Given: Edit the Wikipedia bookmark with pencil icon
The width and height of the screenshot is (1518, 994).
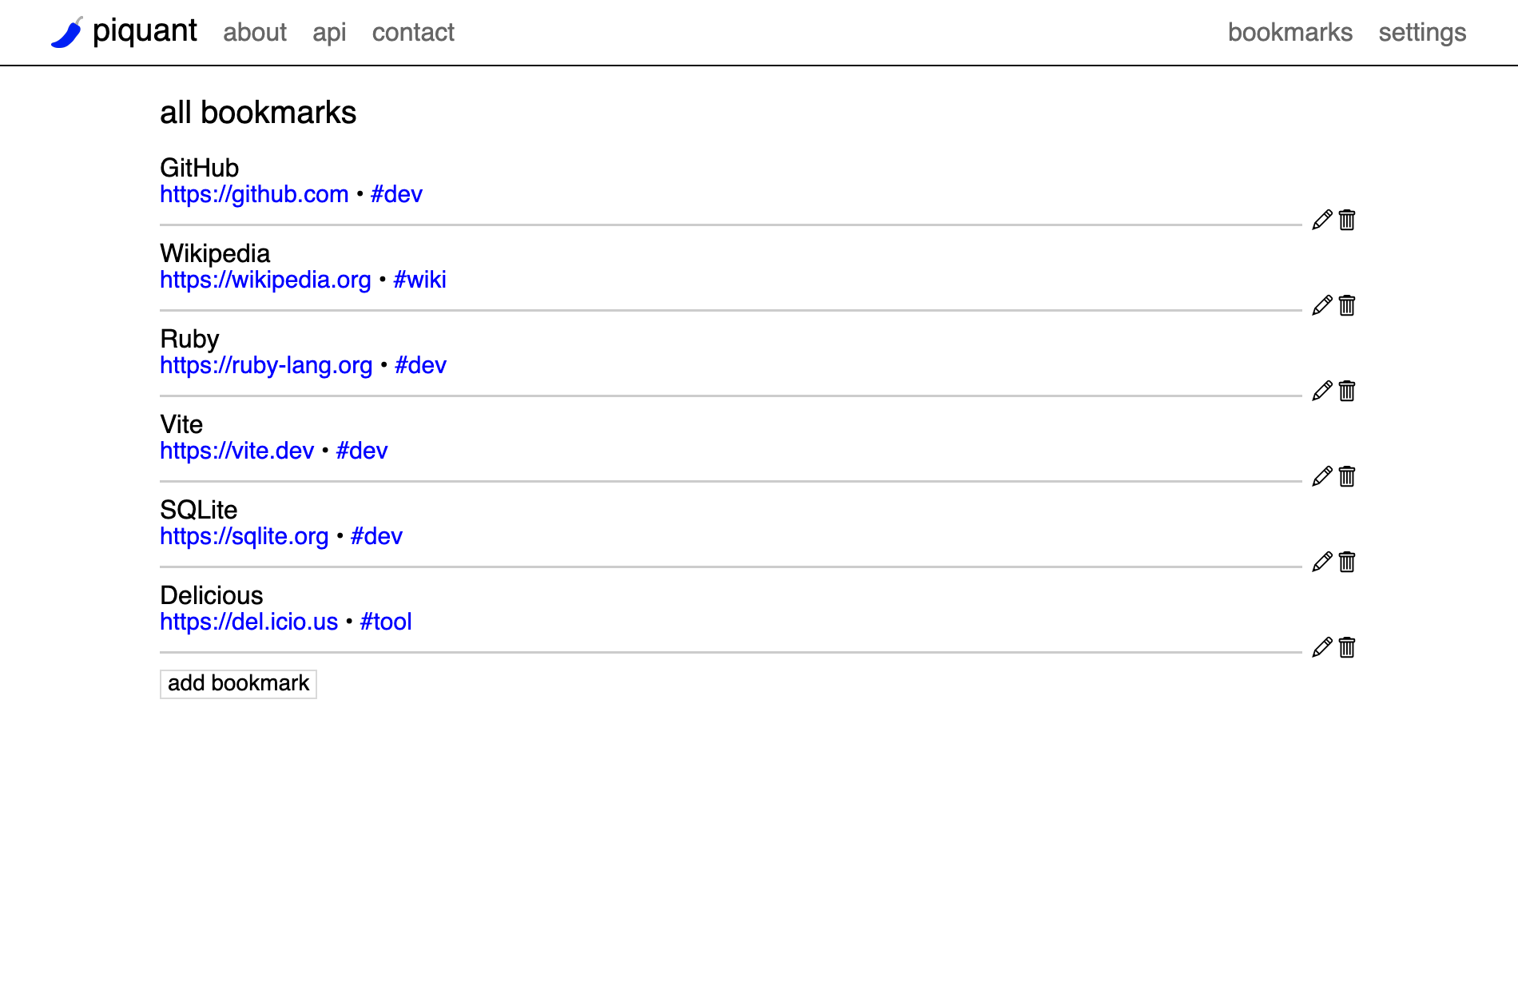Looking at the screenshot, I should click(1322, 305).
